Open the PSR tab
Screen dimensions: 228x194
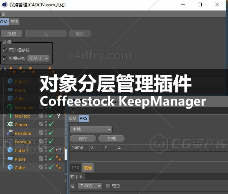75,168
